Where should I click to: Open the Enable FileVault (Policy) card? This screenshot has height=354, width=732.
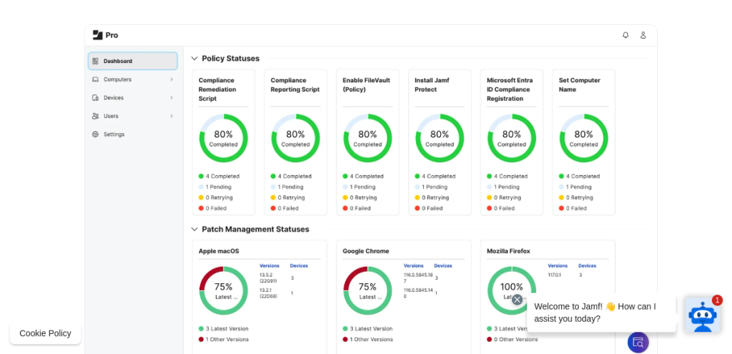(x=367, y=142)
